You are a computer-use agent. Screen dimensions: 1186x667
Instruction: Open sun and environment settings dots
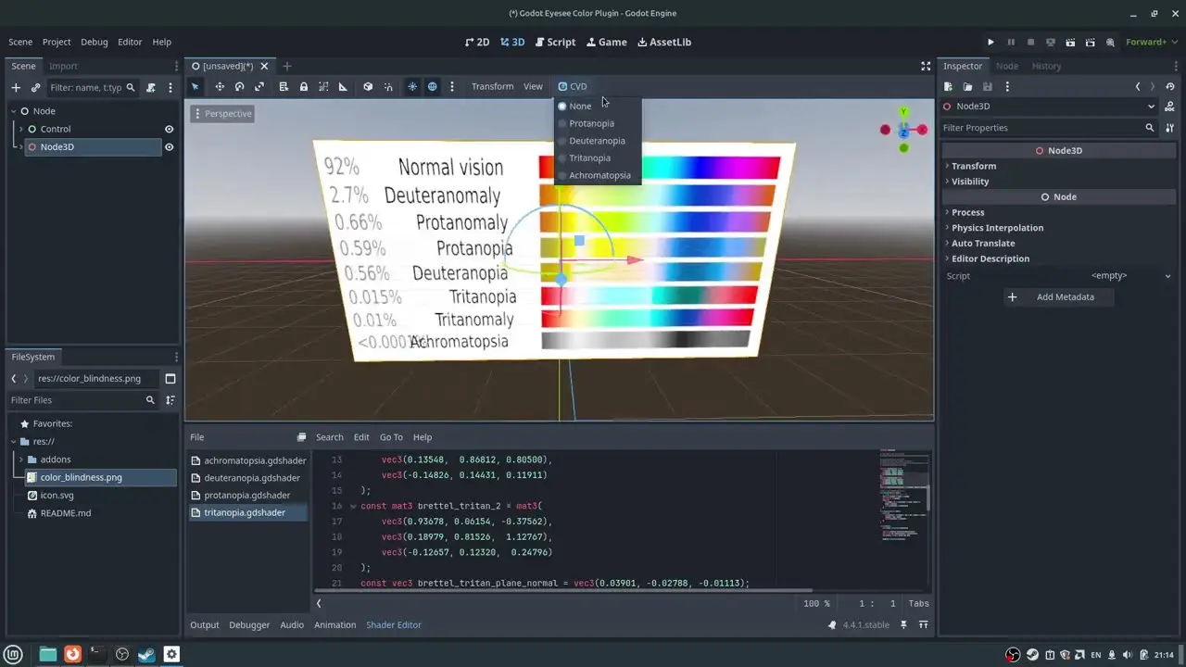point(452,86)
